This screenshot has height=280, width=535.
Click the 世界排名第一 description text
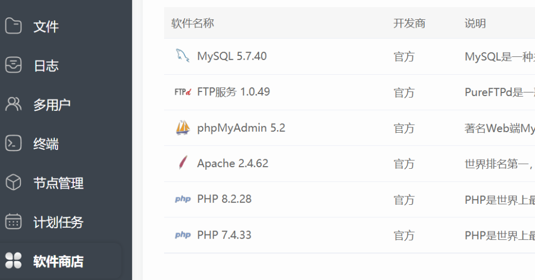(x=500, y=164)
